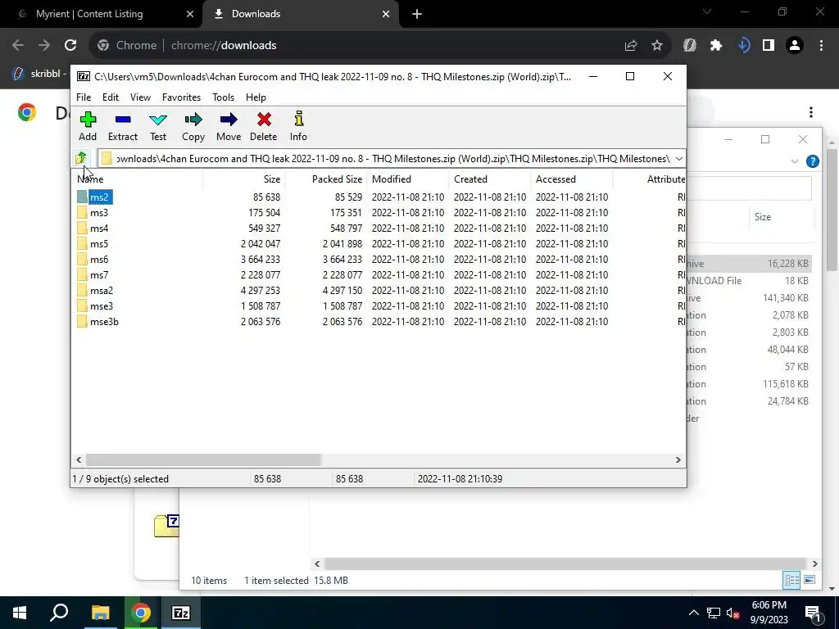Screen dimensions: 839x629
Task: Bookmark this page with the star icon
Action: pyautogui.click(x=657, y=46)
